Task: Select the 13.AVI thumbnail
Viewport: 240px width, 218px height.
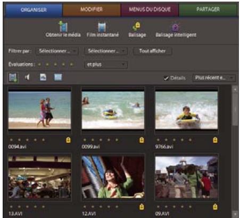Action: point(40,177)
